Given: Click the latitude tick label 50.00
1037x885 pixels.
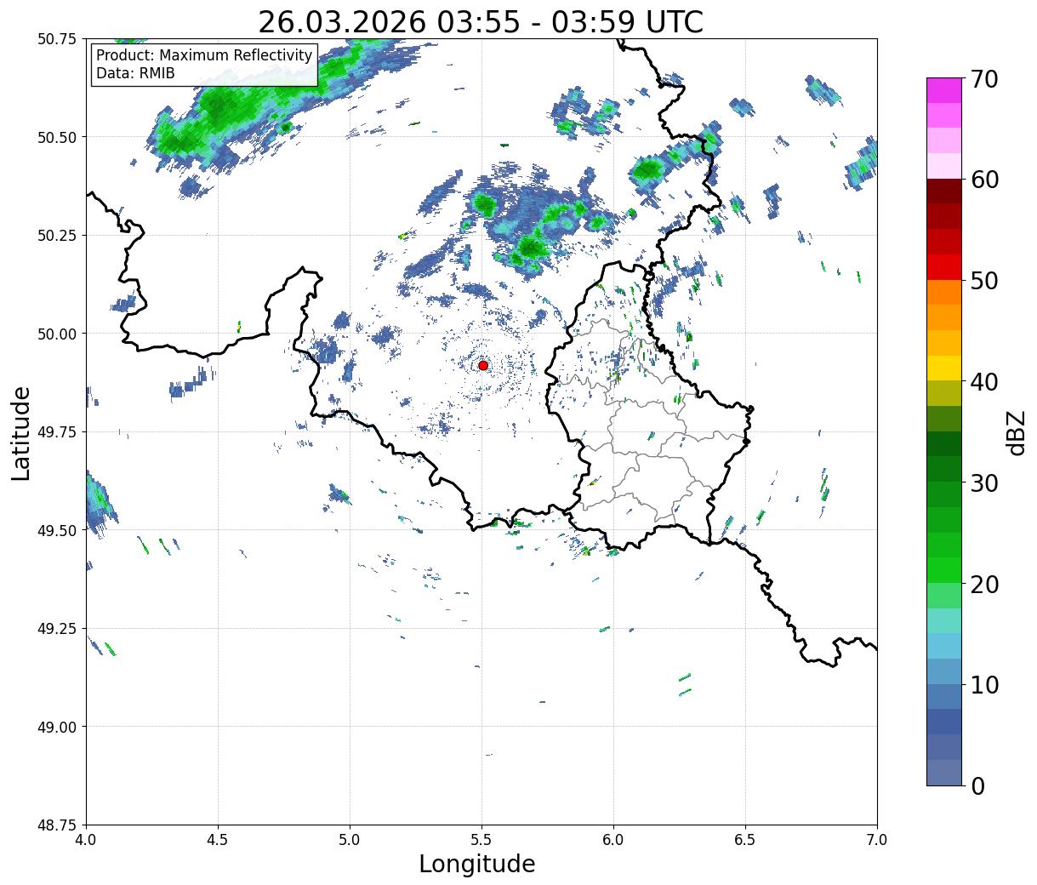Looking at the screenshot, I should (x=56, y=334).
